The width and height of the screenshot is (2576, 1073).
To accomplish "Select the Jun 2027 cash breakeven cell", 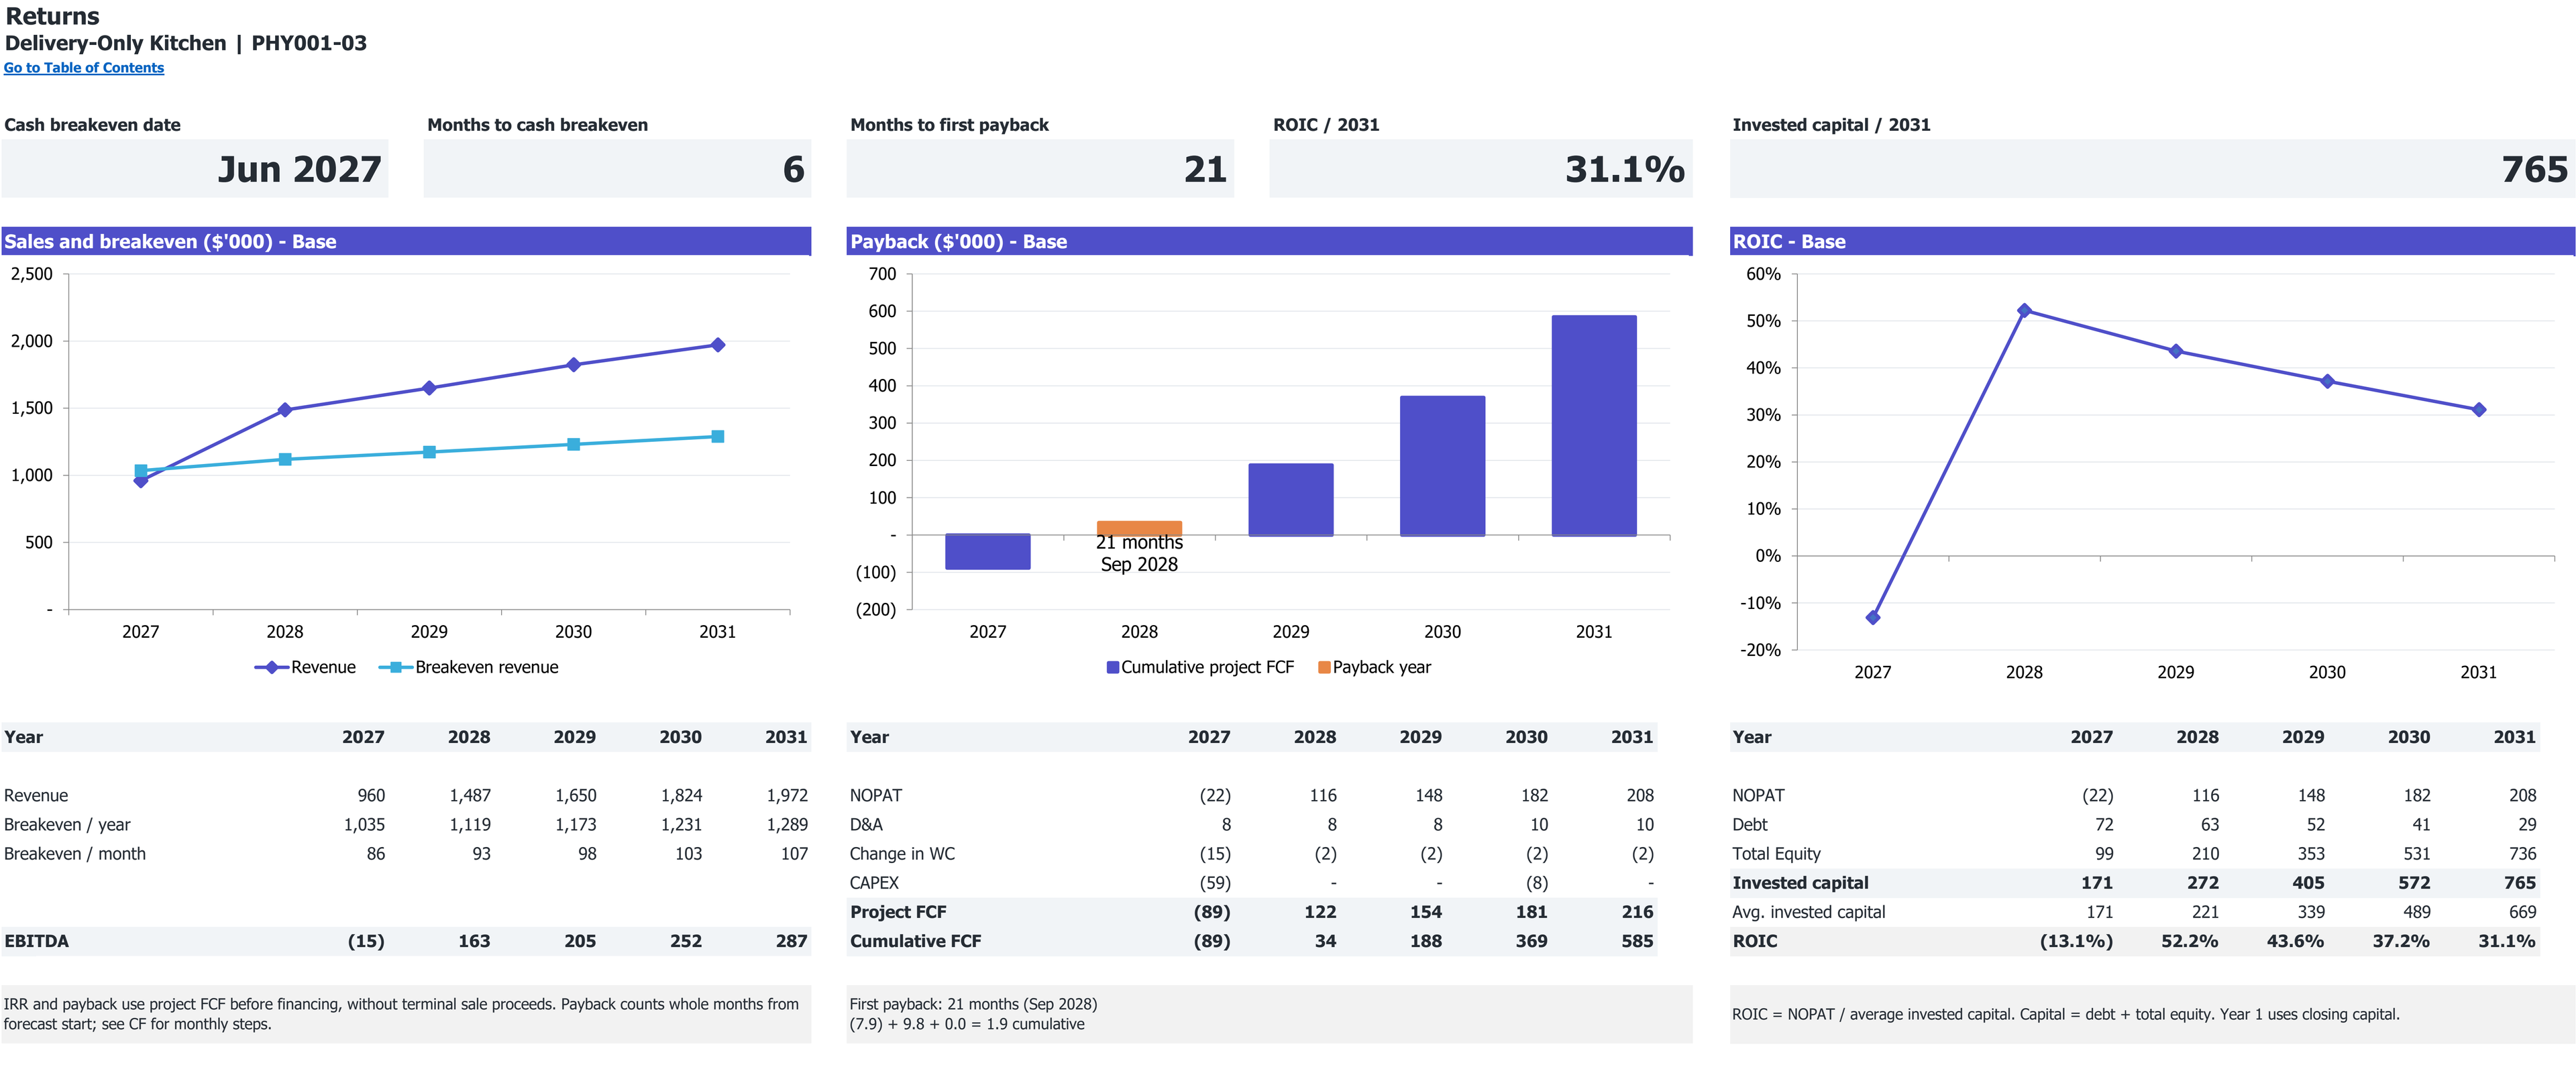I will pyautogui.click(x=195, y=168).
